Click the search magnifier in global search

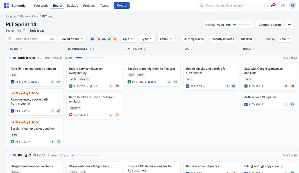click(202, 6)
